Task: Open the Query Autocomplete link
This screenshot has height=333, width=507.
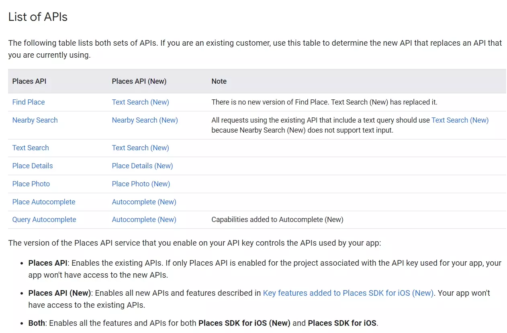Action: click(x=44, y=220)
